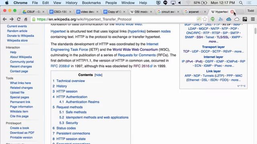Open the RFC 2616 external link
Image resolution: width=257 pixels, height=144 pixels.
143,66
